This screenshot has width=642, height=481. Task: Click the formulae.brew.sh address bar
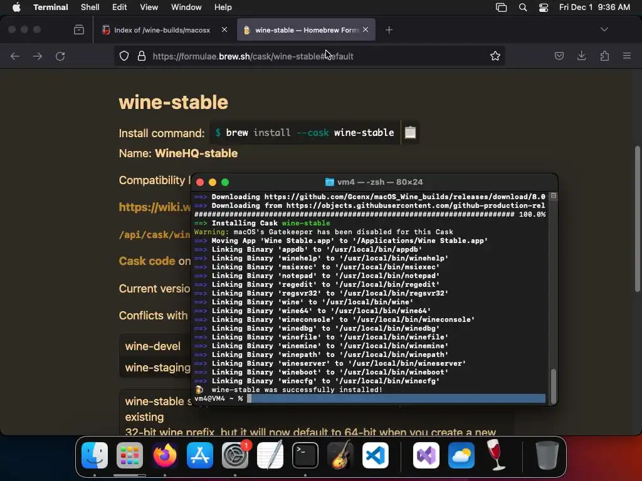(311, 56)
